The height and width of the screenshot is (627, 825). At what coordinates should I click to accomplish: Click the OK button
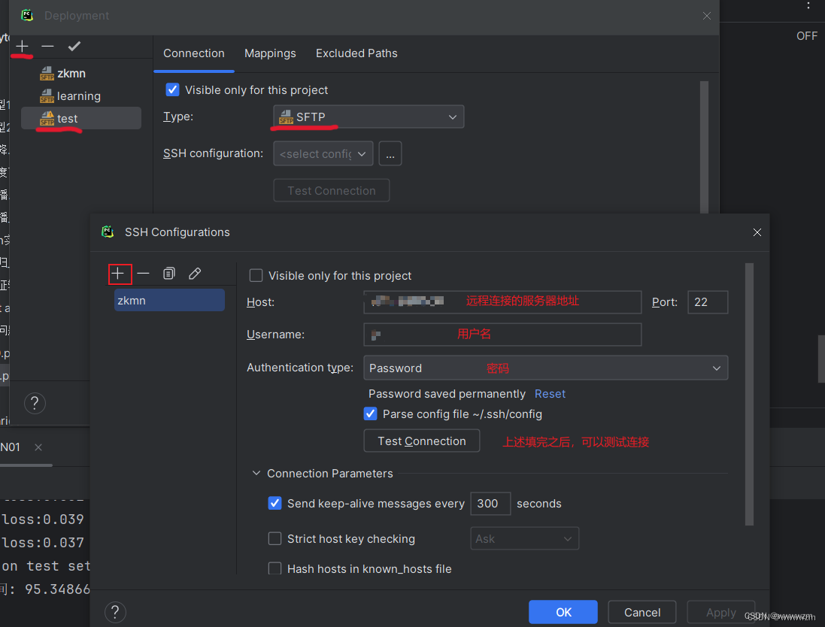(563, 612)
